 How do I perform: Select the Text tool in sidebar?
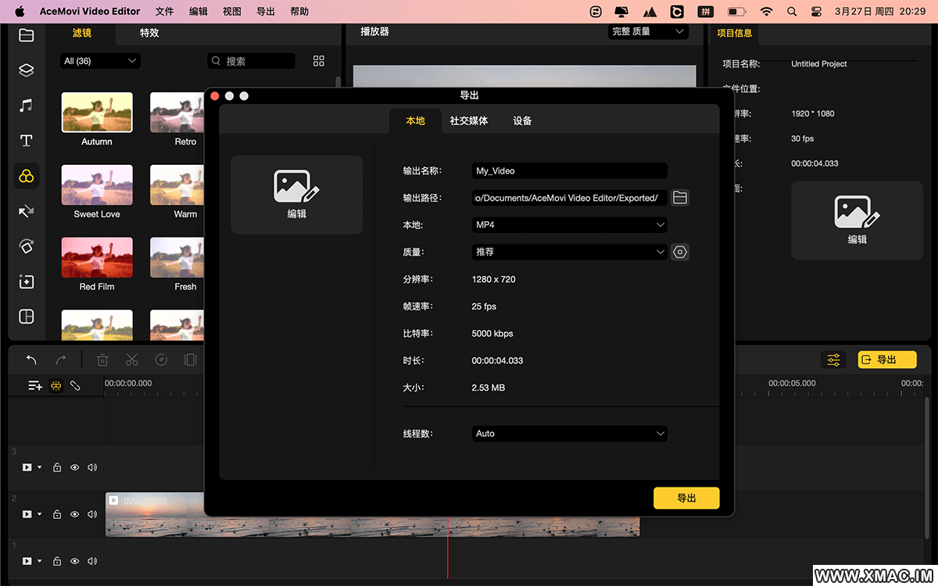(26, 141)
